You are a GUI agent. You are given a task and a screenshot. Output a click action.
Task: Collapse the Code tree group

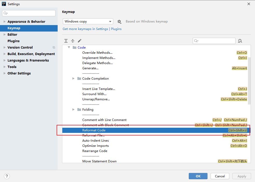[69, 48]
